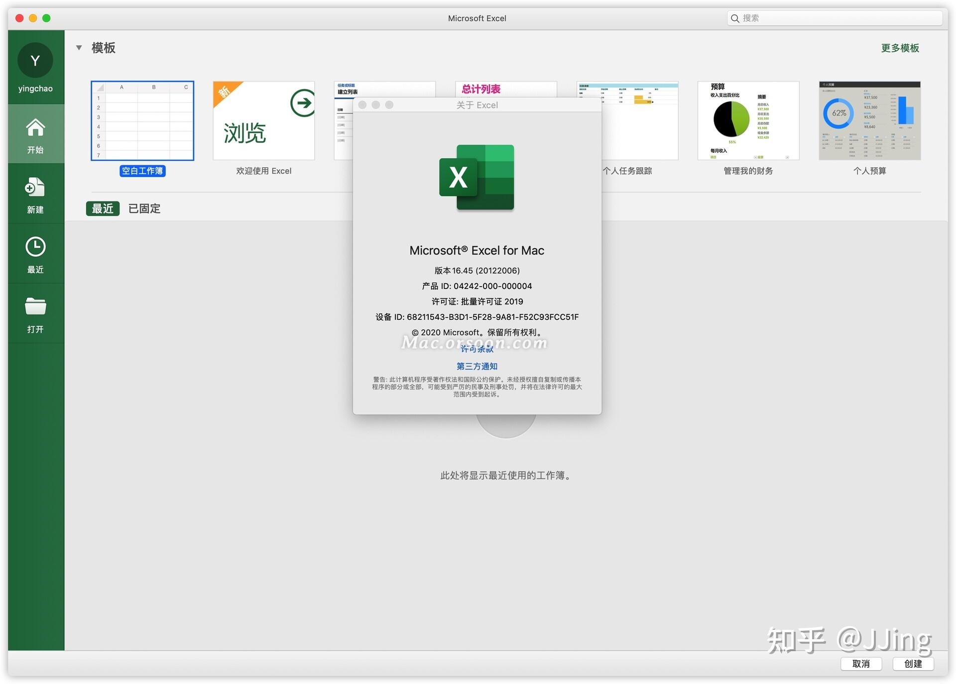The height and width of the screenshot is (684, 956).
Task: Click the Microsoft® Excel for Mac heading
Action: point(477,250)
